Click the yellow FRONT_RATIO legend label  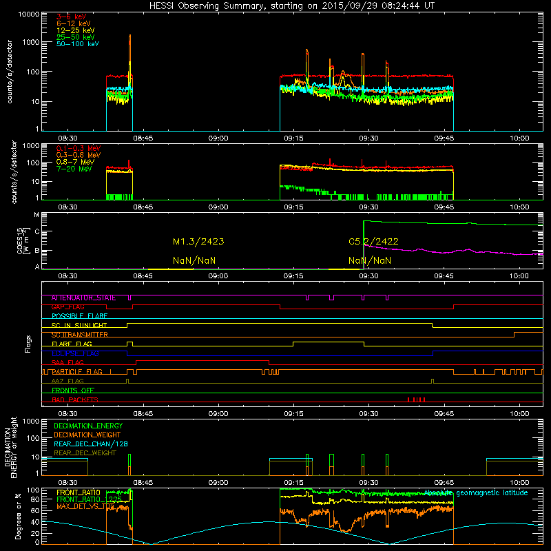tap(79, 492)
